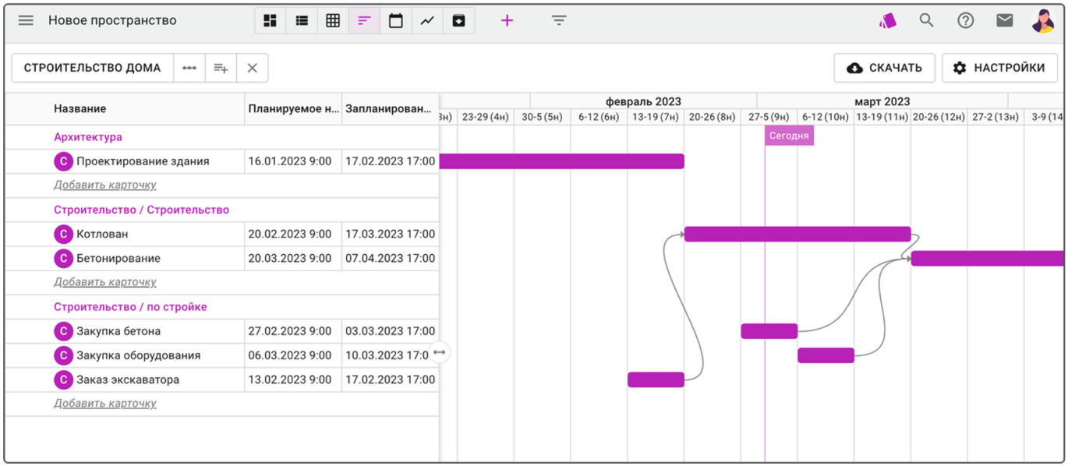Switch to the board view icon

point(271,21)
